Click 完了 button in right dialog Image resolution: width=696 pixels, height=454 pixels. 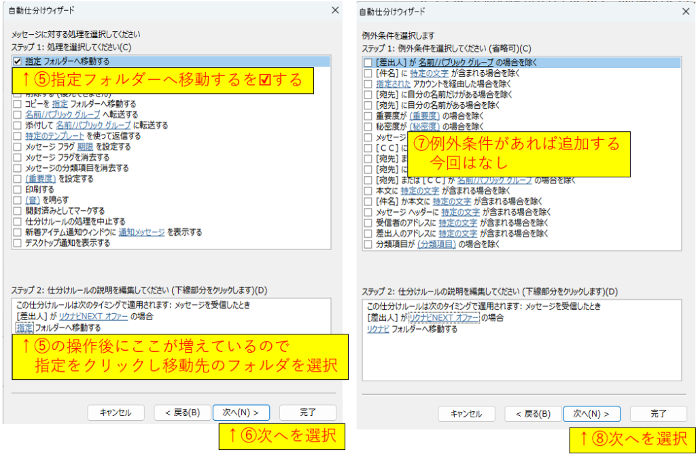click(x=658, y=414)
